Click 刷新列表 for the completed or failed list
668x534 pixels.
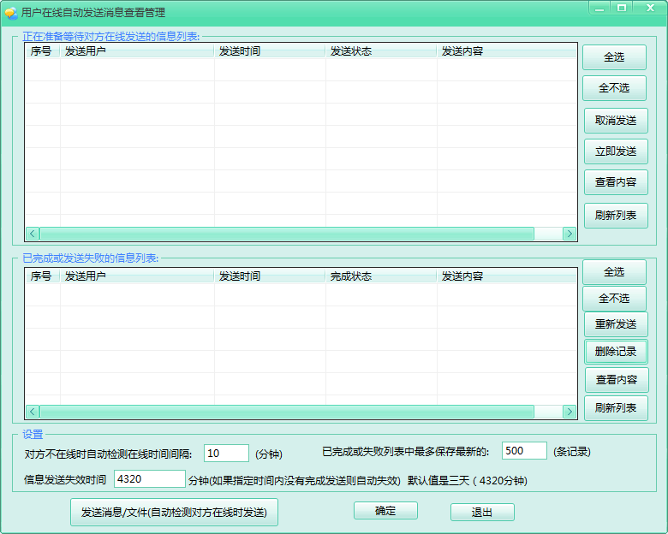pyautogui.click(x=615, y=408)
